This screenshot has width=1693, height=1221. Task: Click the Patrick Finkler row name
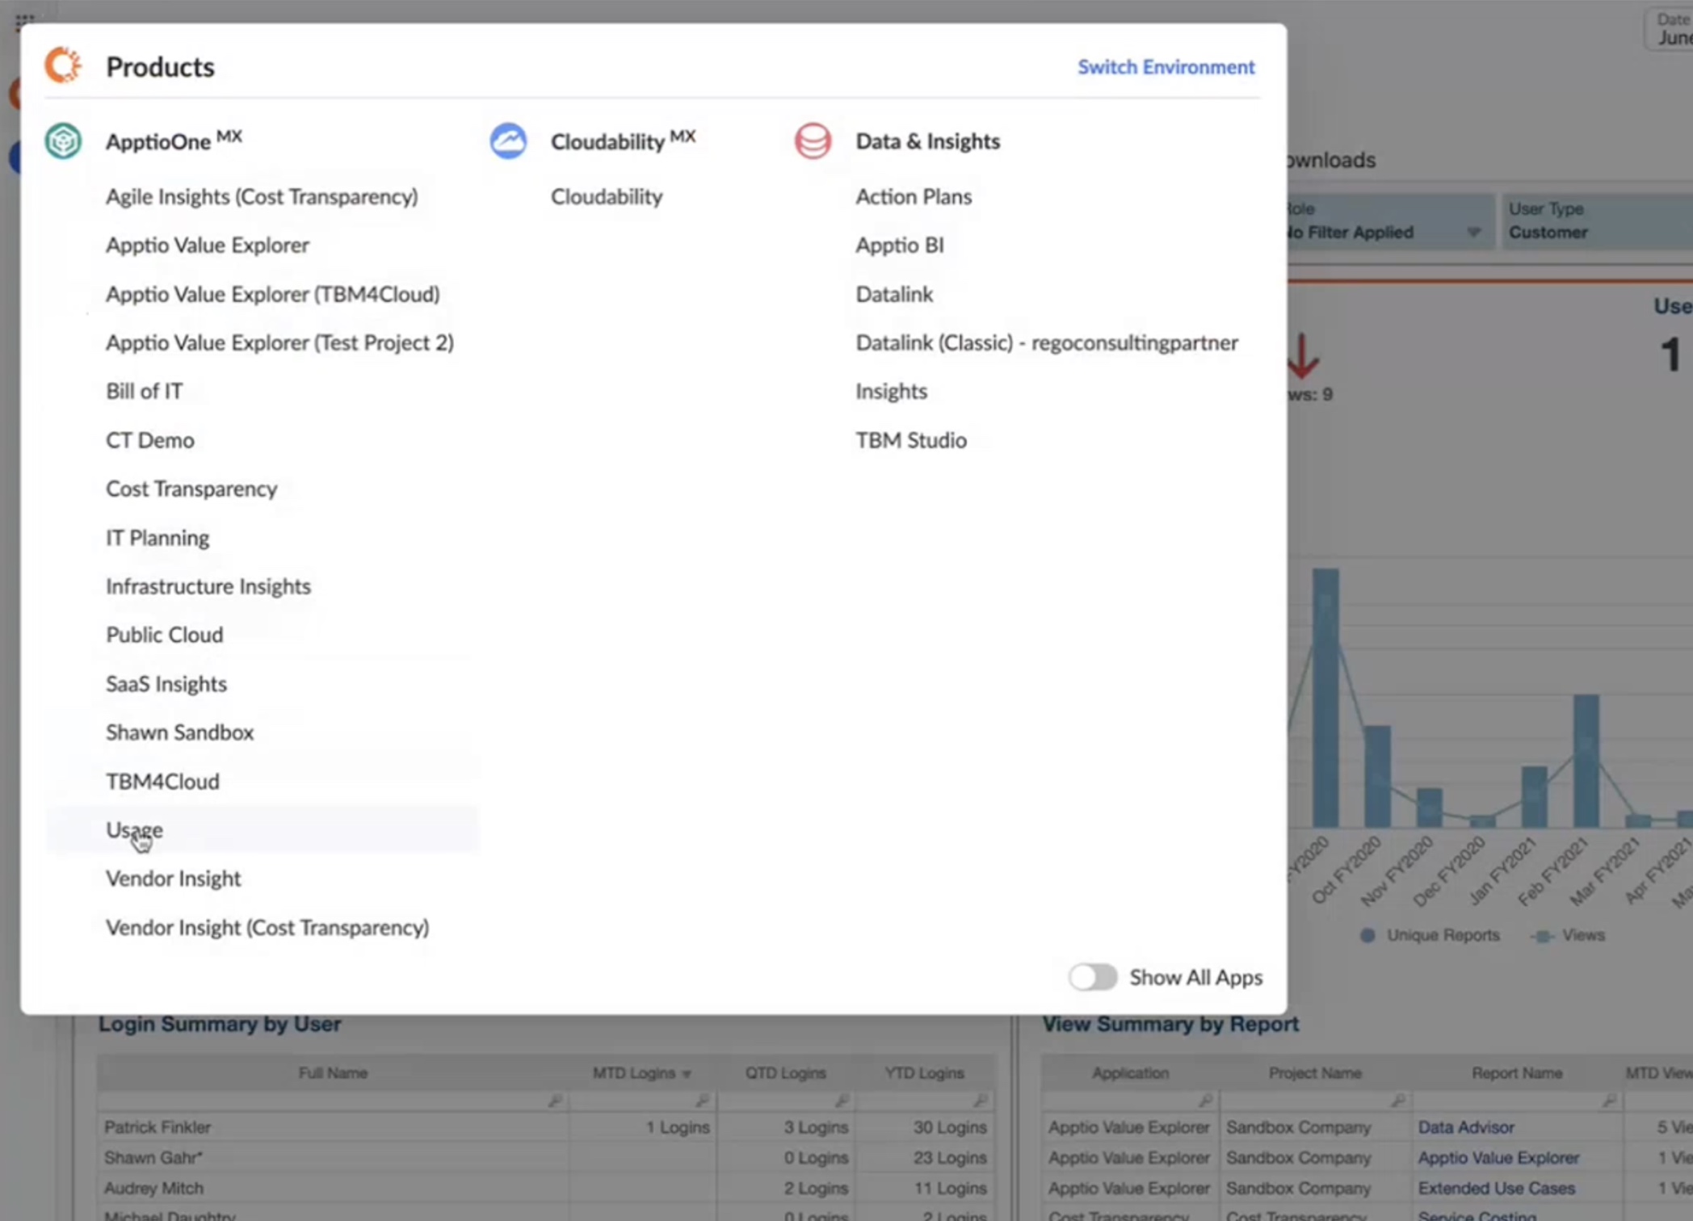(158, 1127)
